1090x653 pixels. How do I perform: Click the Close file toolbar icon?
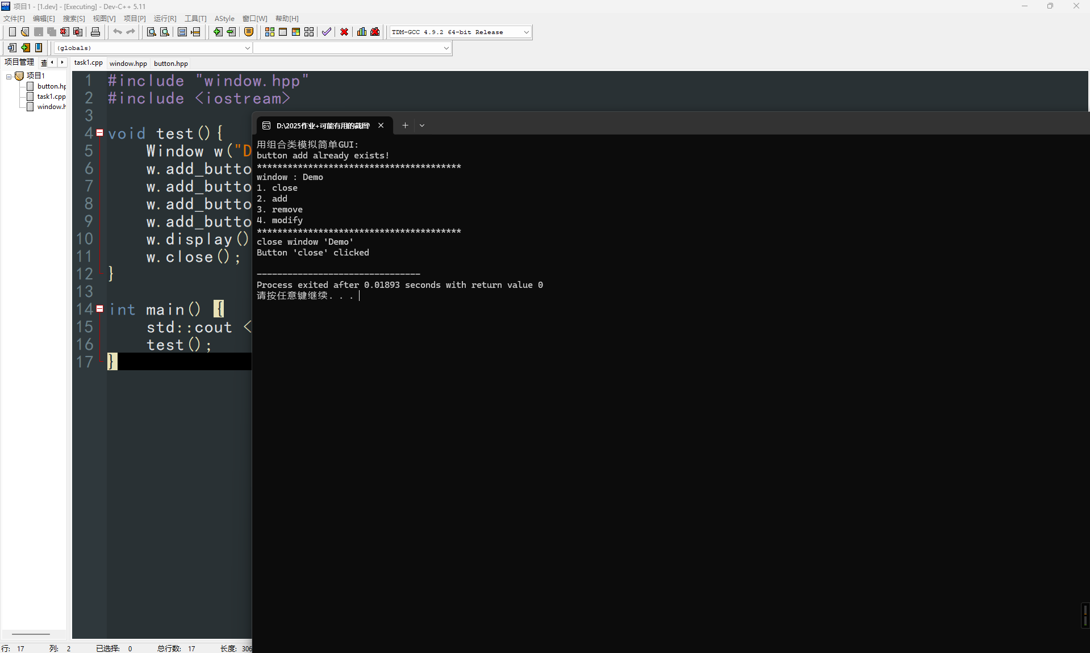click(65, 32)
